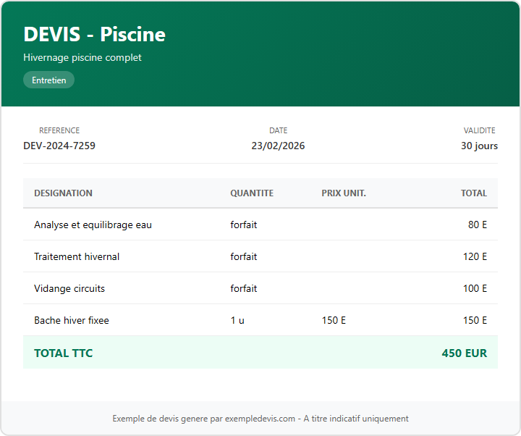The height and width of the screenshot is (436, 521).
Task: Click the TOTAL column header
Action: [474, 193]
